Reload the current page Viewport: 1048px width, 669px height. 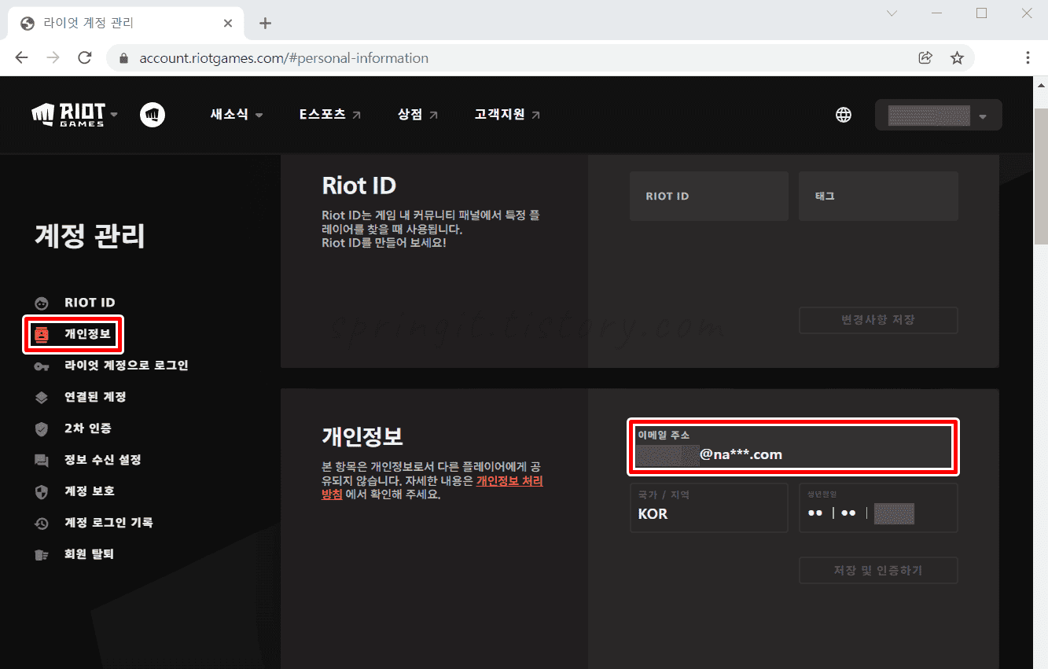coord(85,57)
